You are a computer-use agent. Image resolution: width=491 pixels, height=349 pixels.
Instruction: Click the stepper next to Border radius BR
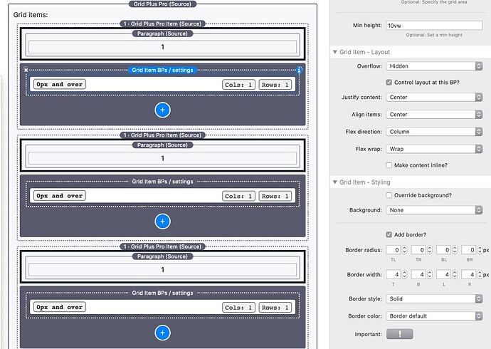tap(480, 250)
